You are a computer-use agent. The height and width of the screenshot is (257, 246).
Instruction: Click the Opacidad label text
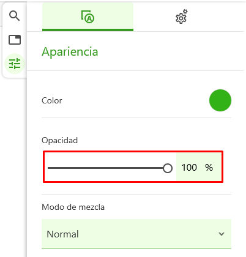point(59,141)
